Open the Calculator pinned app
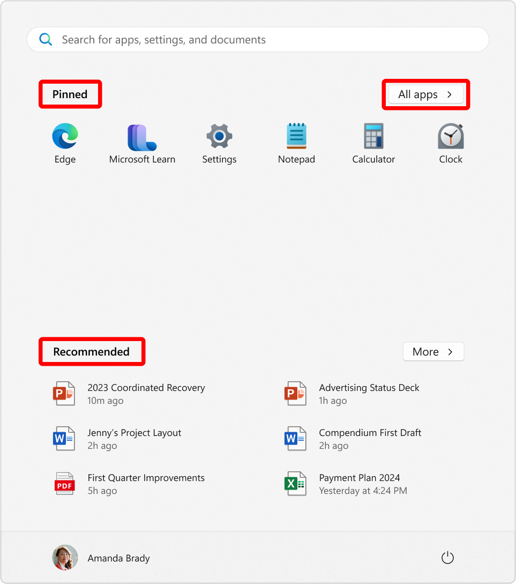Screen dimensions: 516x584 point(373,136)
